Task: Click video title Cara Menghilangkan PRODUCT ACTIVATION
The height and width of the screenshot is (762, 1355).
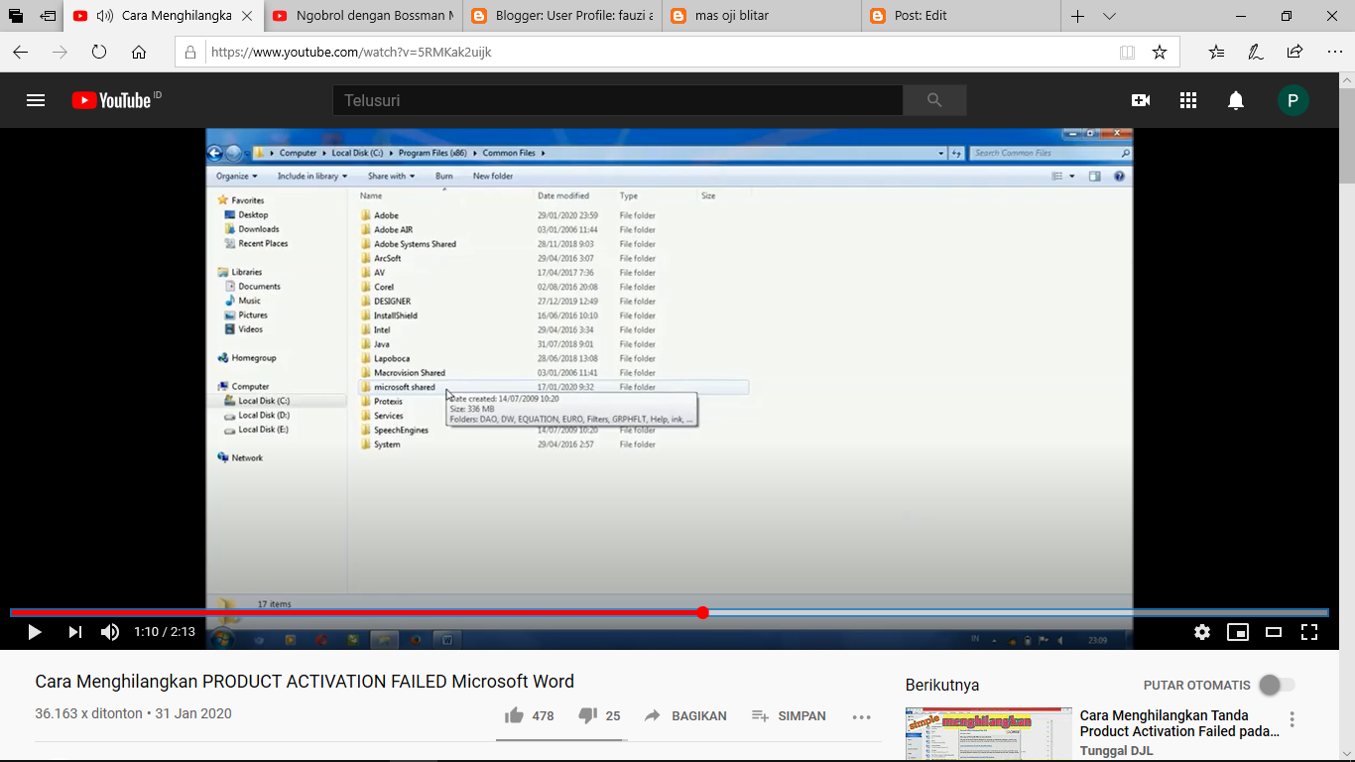Action: tap(305, 682)
